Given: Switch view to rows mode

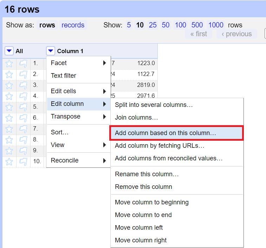Looking at the screenshot, I should [x=47, y=25].
